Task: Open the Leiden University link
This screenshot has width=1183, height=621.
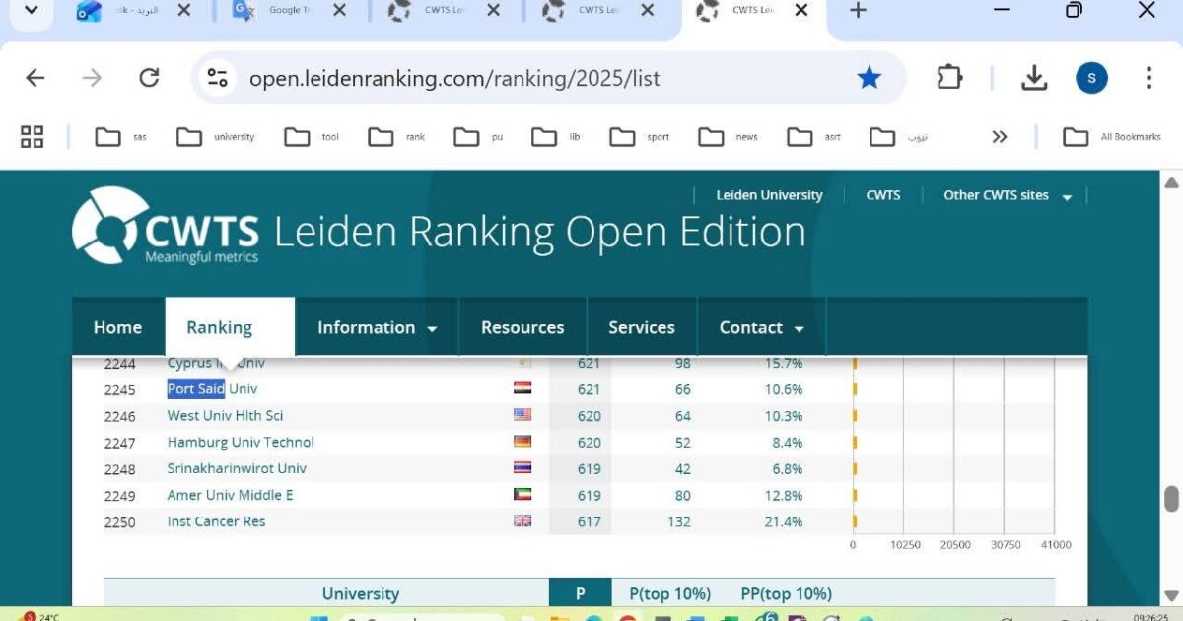Action: pos(768,195)
